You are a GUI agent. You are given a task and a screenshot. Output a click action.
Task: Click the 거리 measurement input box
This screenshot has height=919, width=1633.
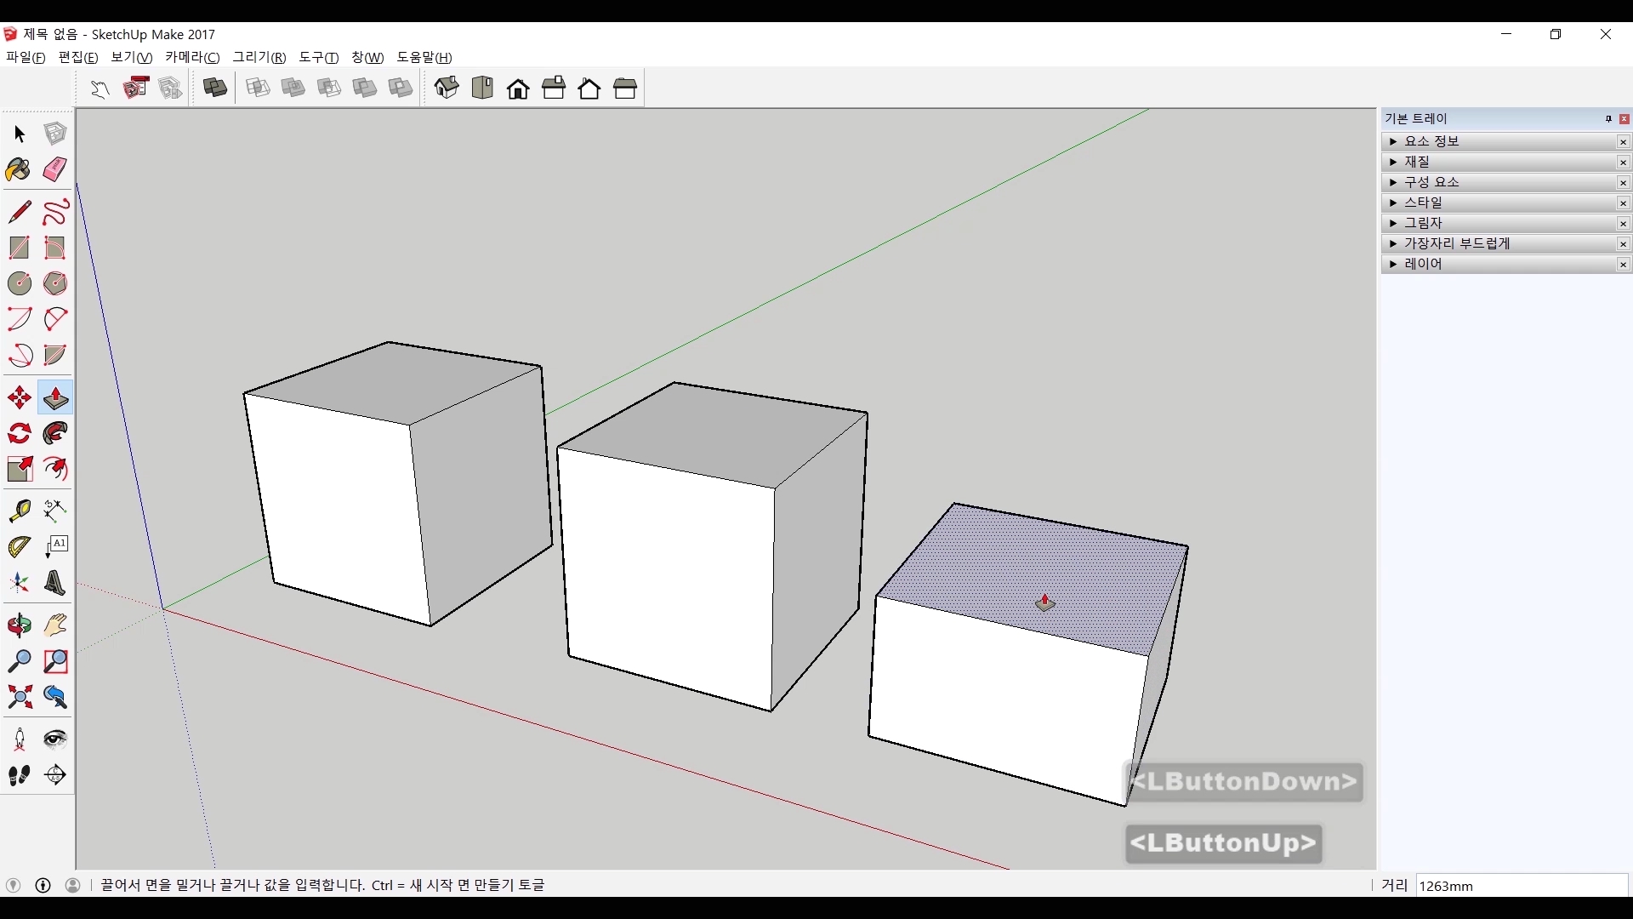1521,886
